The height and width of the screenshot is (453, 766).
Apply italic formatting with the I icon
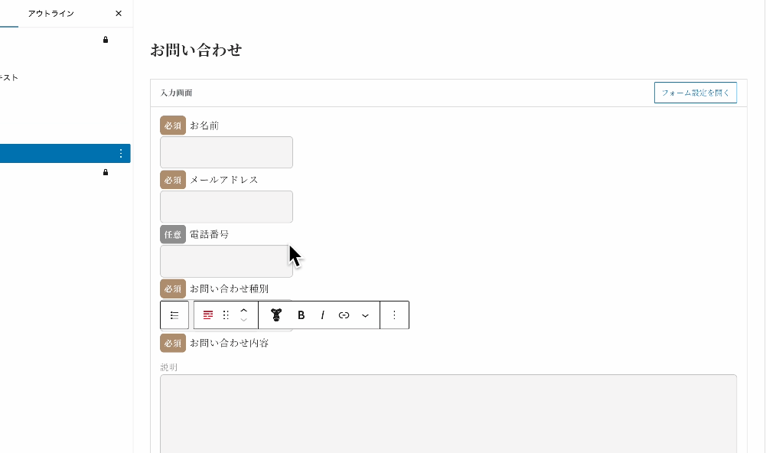click(323, 314)
